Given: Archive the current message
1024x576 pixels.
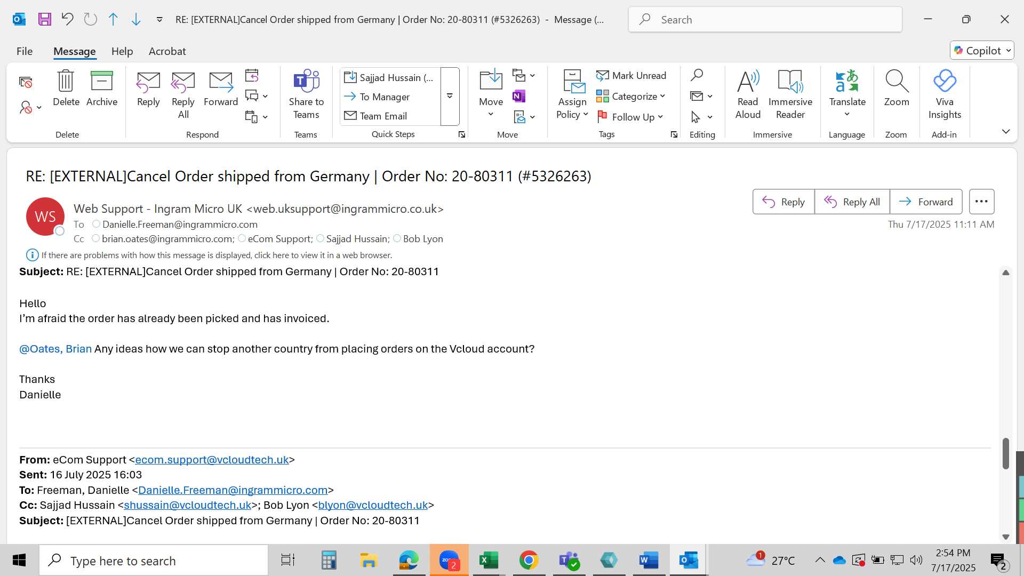Looking at the screenshot, I should 102,89.
